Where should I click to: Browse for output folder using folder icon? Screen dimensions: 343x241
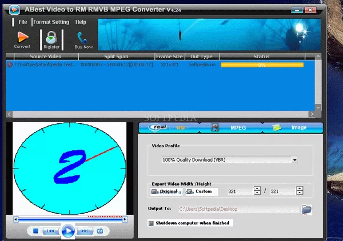point(306,210)
